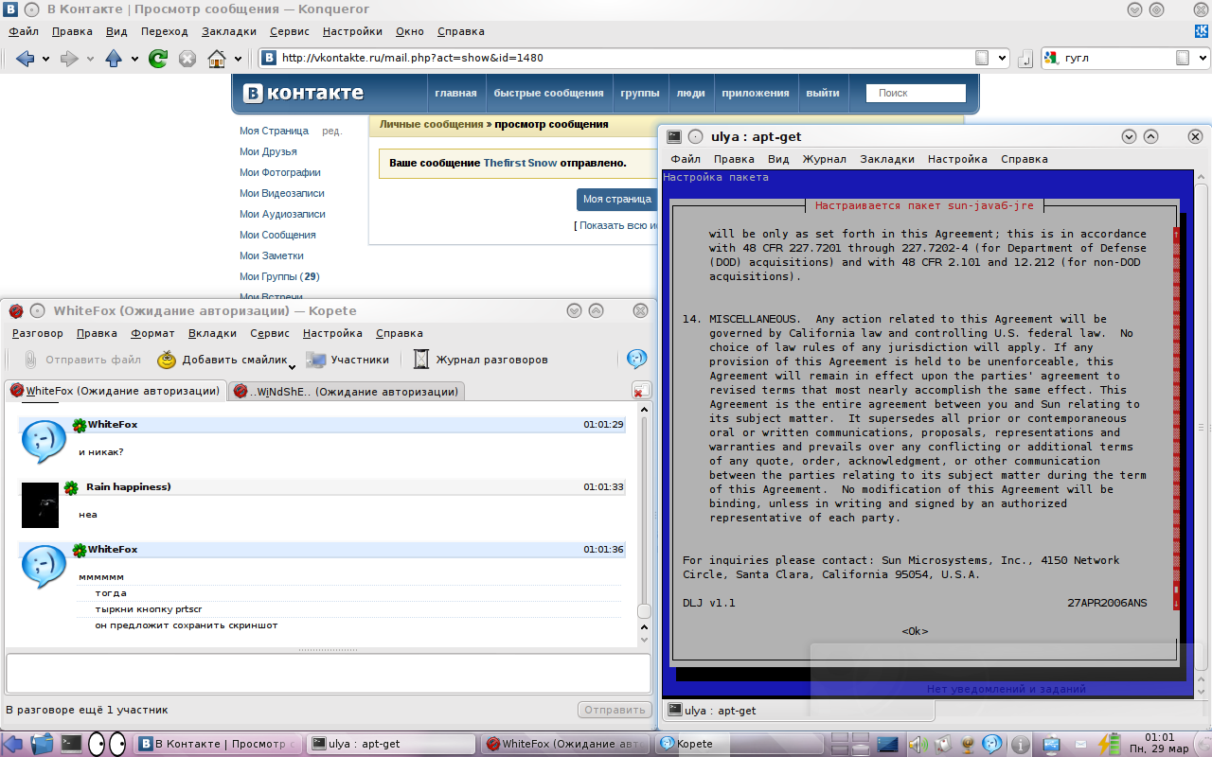Click the virtual desktop pager in the panel
1212x757 pixels.
849,744
